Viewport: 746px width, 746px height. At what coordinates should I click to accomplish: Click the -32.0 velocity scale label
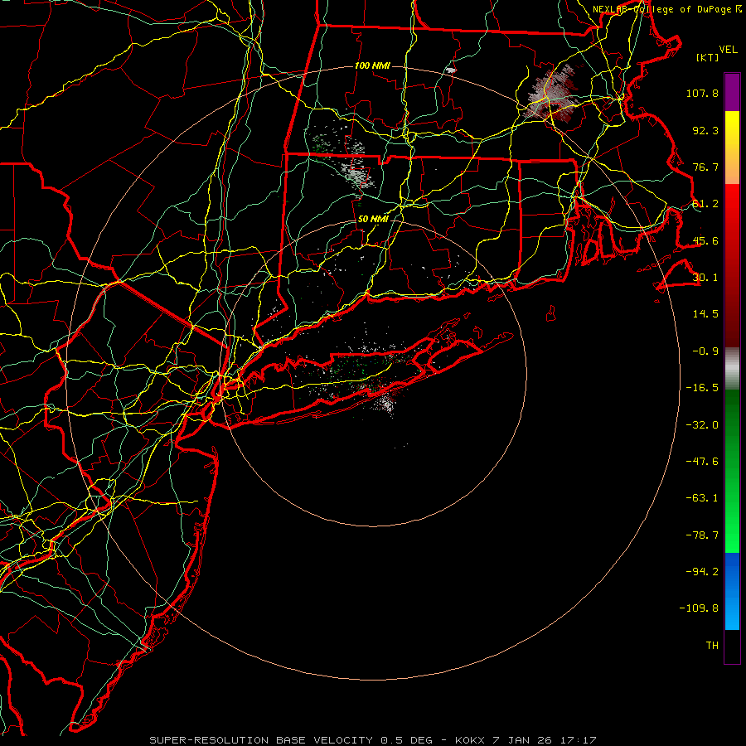click(702, 425)
